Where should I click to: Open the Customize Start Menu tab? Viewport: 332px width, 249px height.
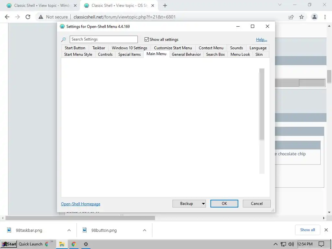click(x=173, y=48)
